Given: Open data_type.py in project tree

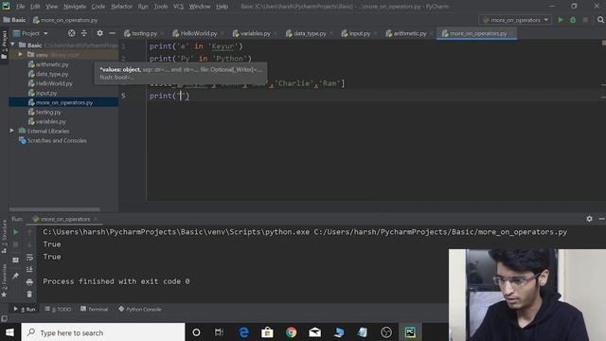Looking at the screenshot, I should 48,74.
